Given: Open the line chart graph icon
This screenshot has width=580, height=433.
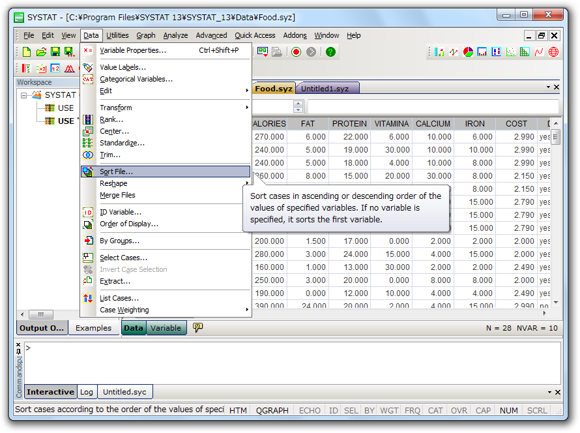Looking at the screenshot, I should pyautogui.click(x=454, y=52).
